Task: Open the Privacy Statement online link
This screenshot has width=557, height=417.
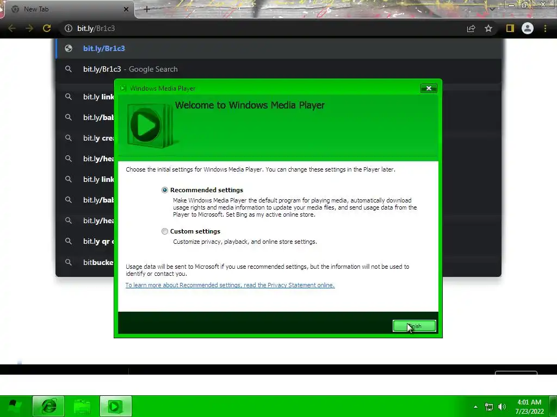Action: [230, 285]
